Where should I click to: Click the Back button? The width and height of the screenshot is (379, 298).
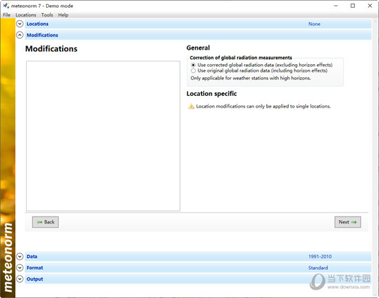[x=45, y=222]
